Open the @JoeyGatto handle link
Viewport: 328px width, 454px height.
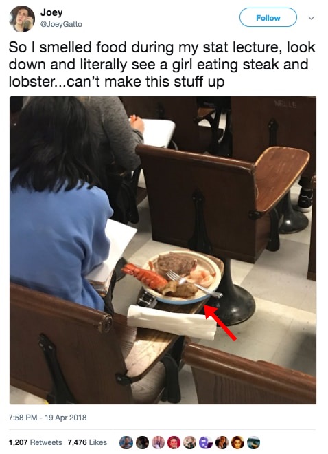(61, 24)
